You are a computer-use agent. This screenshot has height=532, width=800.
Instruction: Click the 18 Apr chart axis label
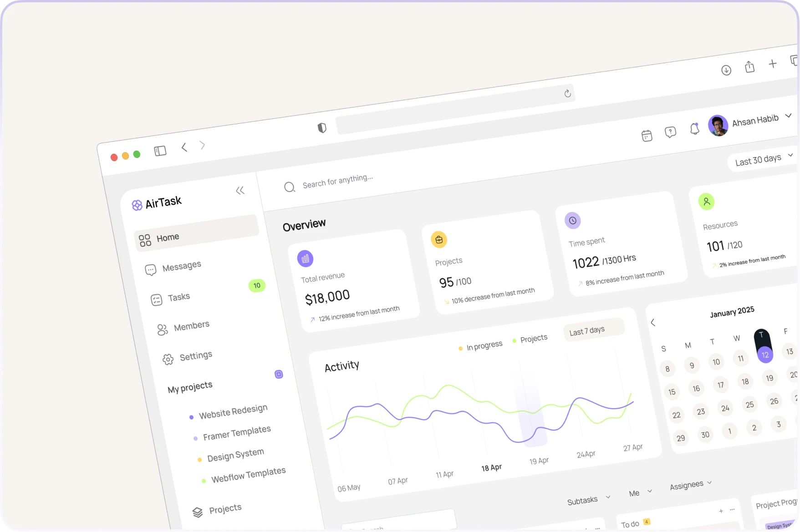coord(491,467)
